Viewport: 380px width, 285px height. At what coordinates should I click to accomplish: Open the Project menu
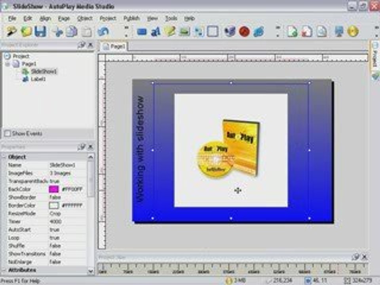pos(108,19)
